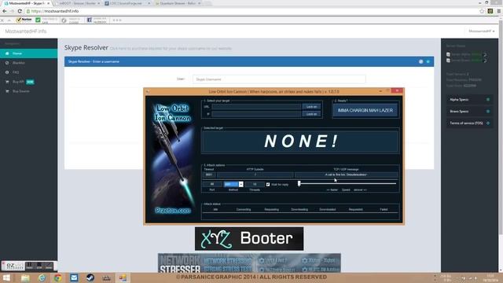503x283 pixels.
Task: Open Internet Explorer from taskbar
Action: point(42,277)
